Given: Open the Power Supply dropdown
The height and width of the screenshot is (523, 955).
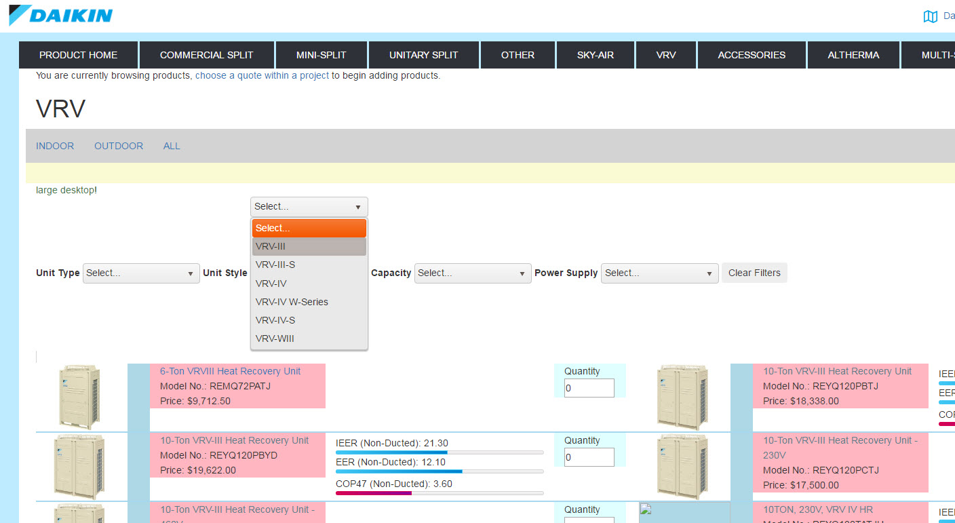Looking at the screenshot, I should coord(659,273).
